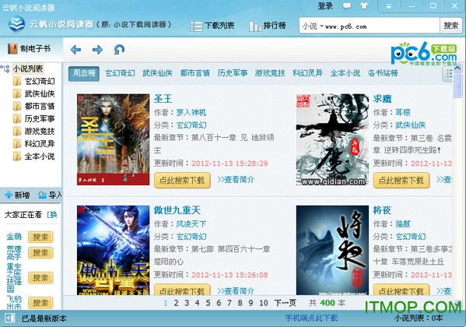The image size is (466, 327).
Task: Click the 制电子书 ebook maker
Action: [x=30, y=48]
